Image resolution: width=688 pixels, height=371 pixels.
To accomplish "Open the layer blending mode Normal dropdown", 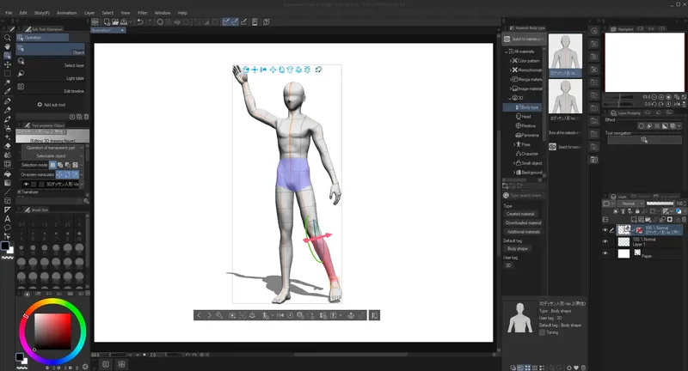I will pyautogui.click(x=630, y=204).
